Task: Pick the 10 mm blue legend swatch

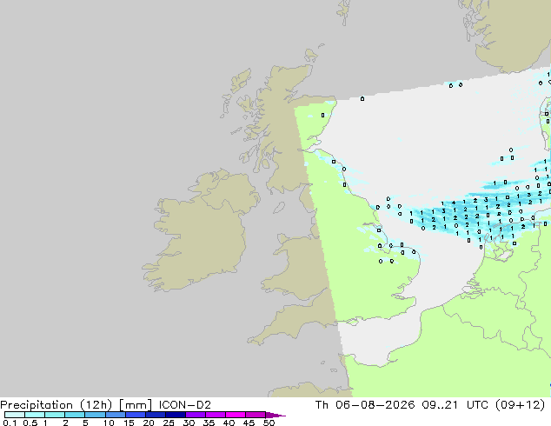Action: pos(115,415)
